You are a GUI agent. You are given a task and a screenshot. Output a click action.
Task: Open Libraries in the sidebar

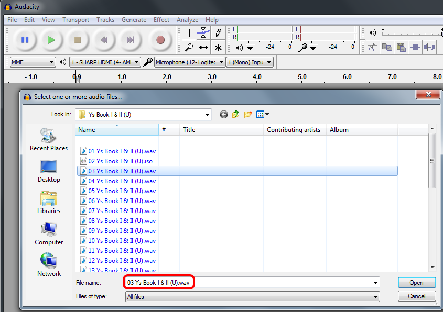(x=49, y=202)
